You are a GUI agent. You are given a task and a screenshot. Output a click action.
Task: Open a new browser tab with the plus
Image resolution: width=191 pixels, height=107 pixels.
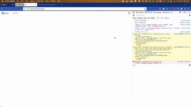(62, 5)
